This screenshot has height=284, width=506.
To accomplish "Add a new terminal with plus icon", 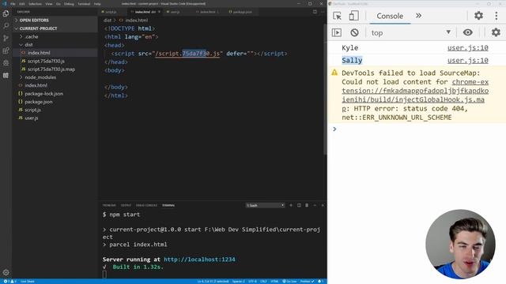I will point(291,205).
